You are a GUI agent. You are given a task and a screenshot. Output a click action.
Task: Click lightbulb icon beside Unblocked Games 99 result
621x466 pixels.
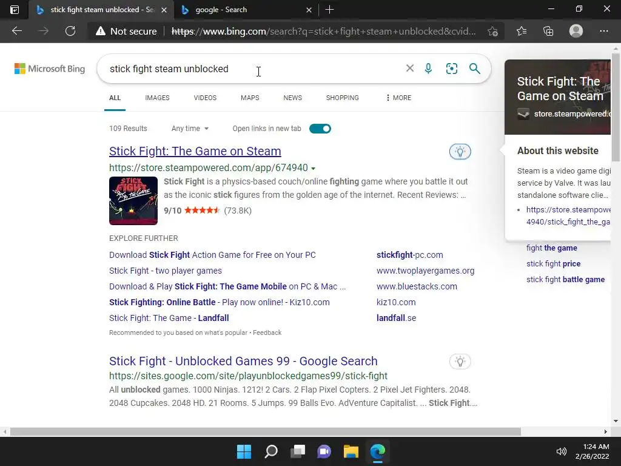[x=460, y=362]
